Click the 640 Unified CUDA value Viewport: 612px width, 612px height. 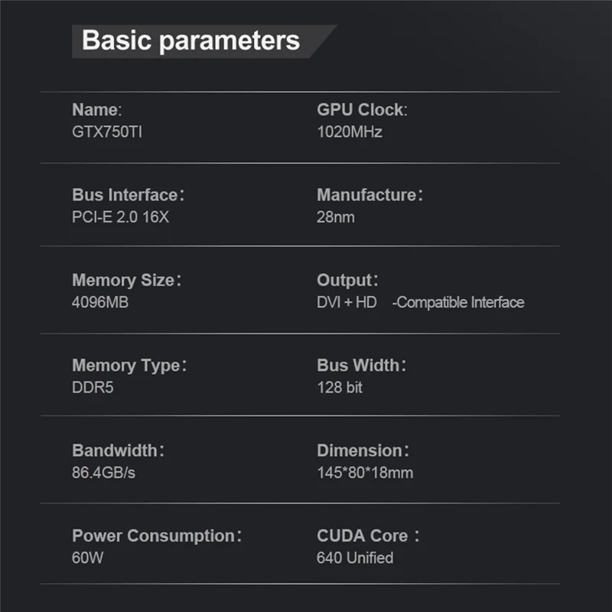[355, 558]
